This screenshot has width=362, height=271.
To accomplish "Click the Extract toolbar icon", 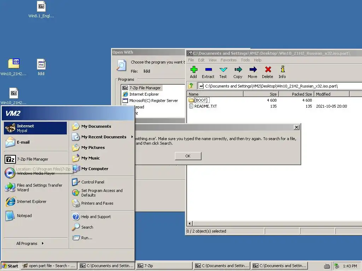I will tap(208, 72).
